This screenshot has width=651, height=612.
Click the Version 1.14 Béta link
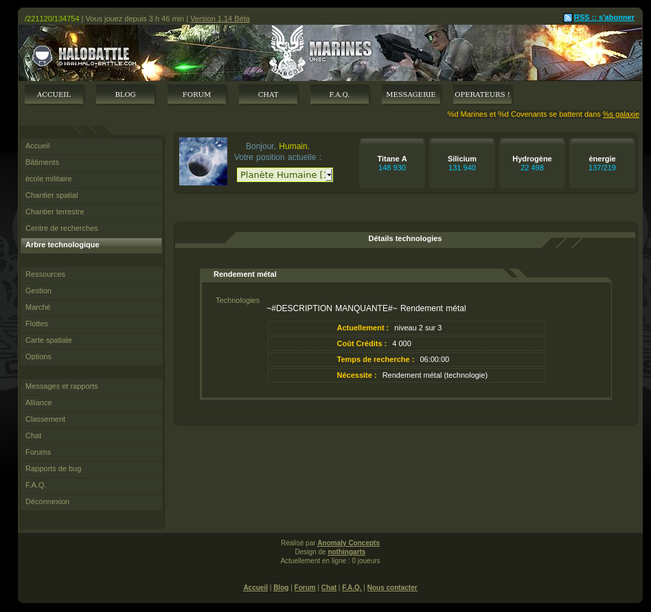pos(220,19)
